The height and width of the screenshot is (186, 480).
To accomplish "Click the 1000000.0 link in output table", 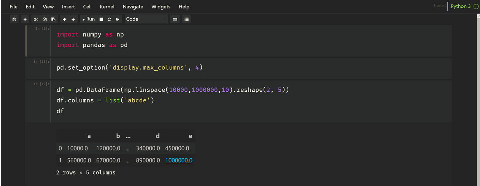I will click(x=179, y=161).
